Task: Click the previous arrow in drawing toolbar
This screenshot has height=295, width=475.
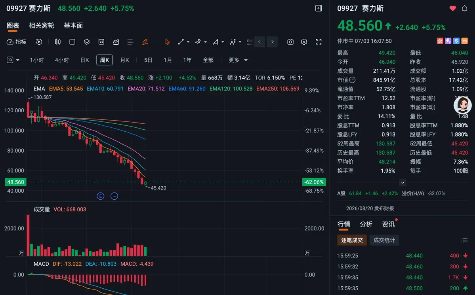Action: click(x=259, y=42)
